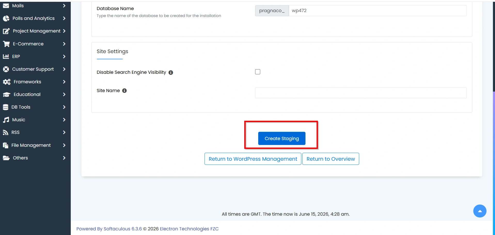The height and width of the screenshot is (235, 495).
Task: Click the blue scroll-to-top arrow button
Action: 480,211
